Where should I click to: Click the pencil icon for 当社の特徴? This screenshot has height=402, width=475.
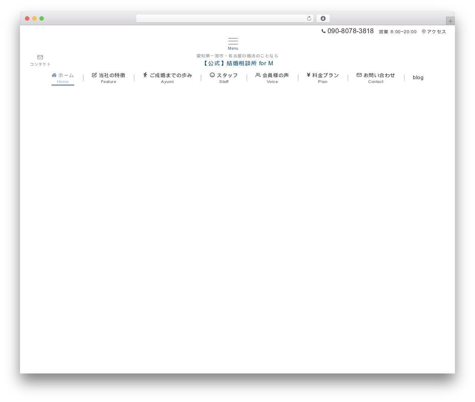pos(94,75)
